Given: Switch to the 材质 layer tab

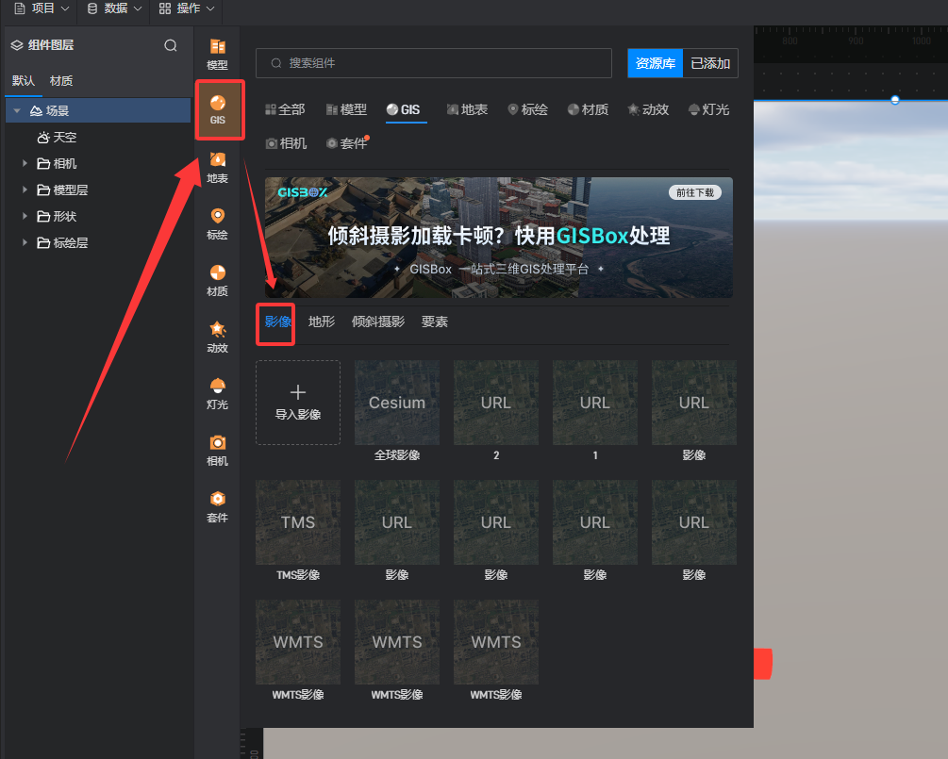Looking at the screenshot, I should point(61,81).
